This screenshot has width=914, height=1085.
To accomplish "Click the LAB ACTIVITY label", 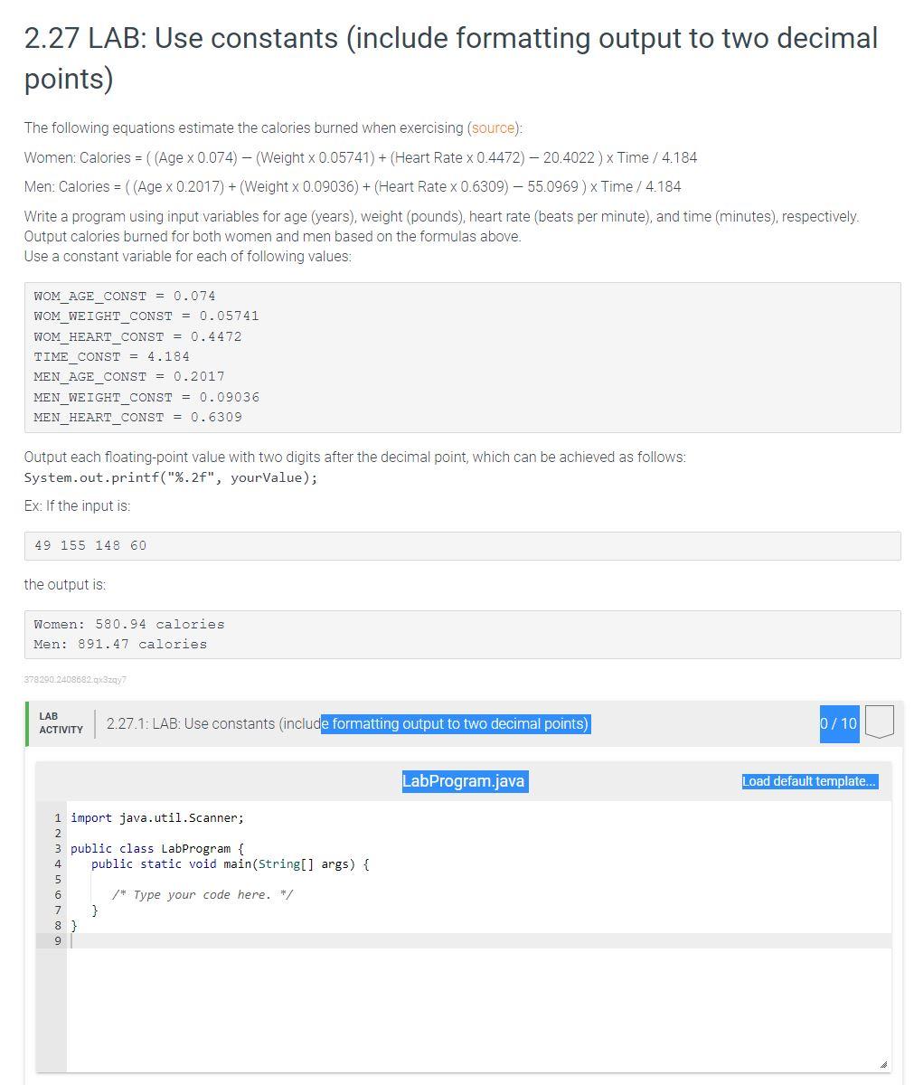I will click(61, 723).
